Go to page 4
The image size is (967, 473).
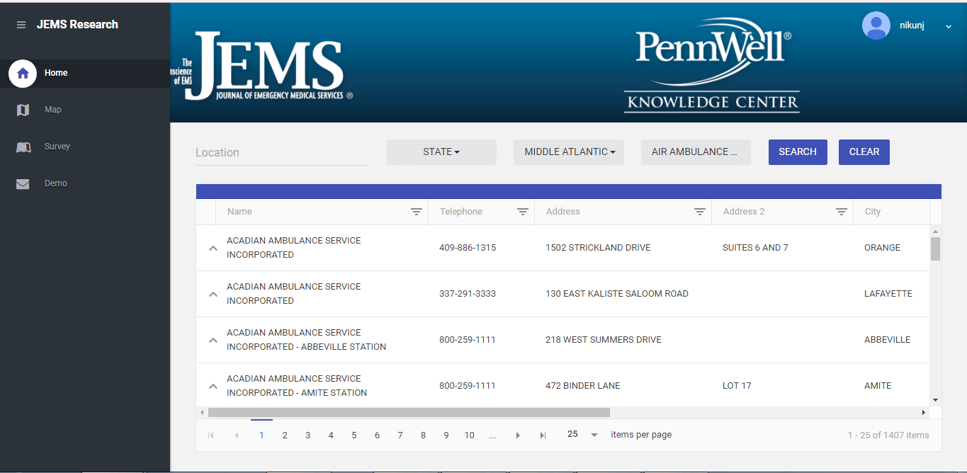331,435
